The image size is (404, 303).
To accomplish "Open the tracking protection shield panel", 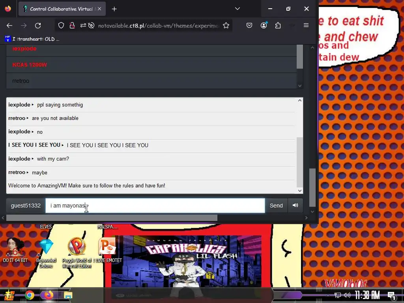I will (61, 25).
